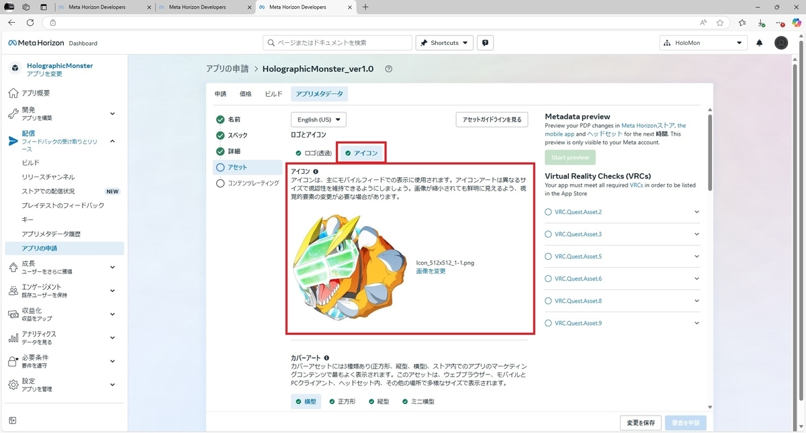Expand the VRC.Quest.Asset.3 row chevron
Image resolution: width=806 pixels, height=433 pixels.
click(x=697, y=234)
